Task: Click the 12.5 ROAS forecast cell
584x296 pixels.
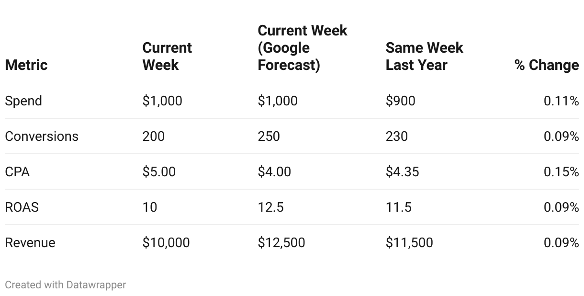Action: coord(270,207)
